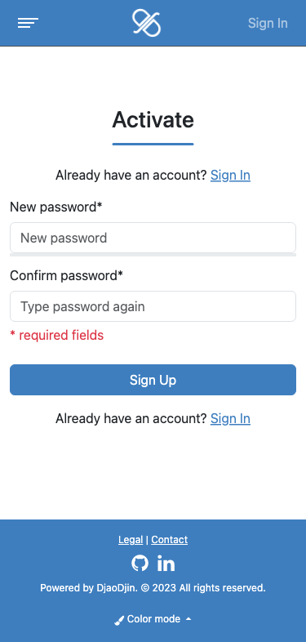
Task: Click the DjaoDjin logo in header
Action: 146,23
